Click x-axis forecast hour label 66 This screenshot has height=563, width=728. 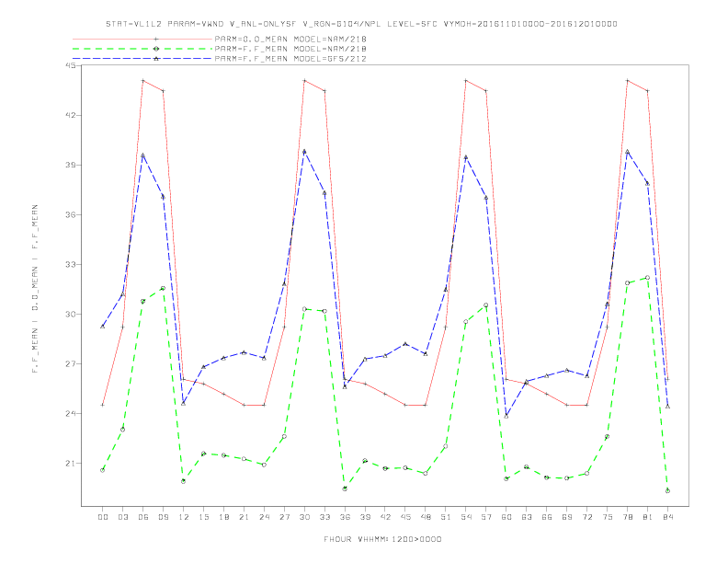point(547,517)
